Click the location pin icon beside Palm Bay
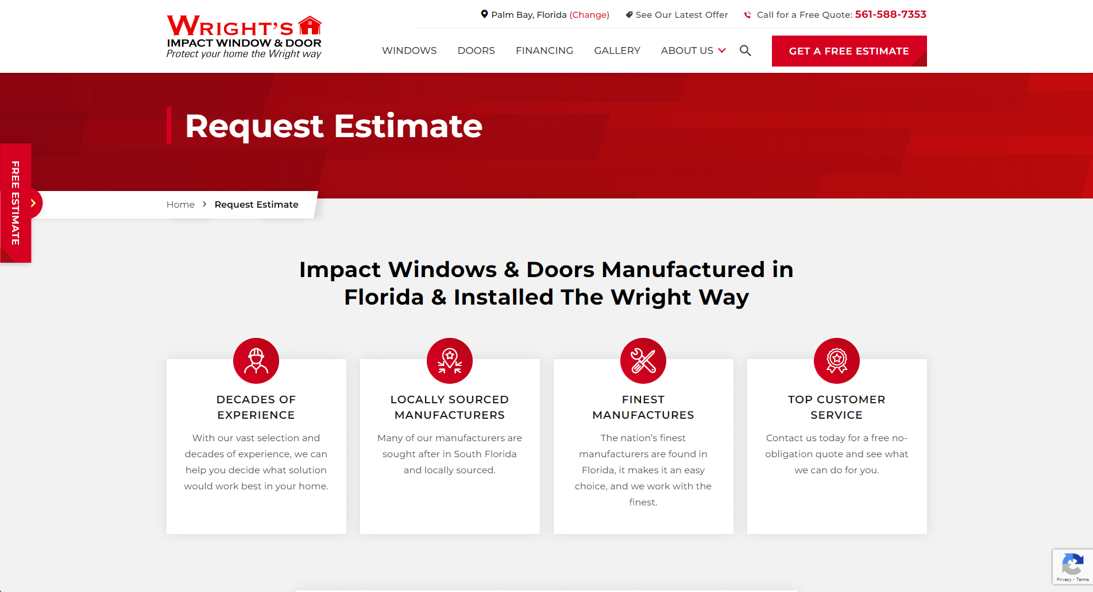This screenshot has height=592, width=1093. coord(484,14)
